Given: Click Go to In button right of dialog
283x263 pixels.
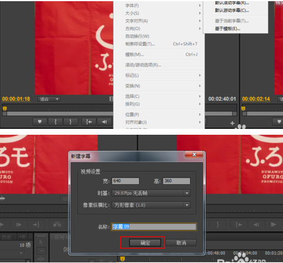Looking at the screenshot, I should (239, 224).
